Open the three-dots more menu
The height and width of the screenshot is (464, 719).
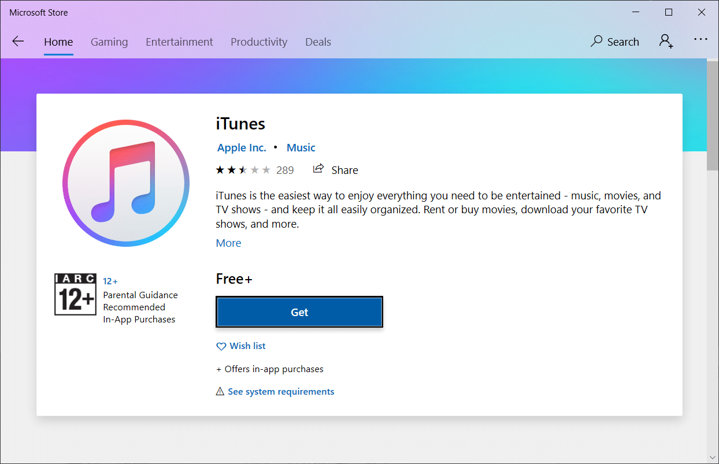pos(701,40)
